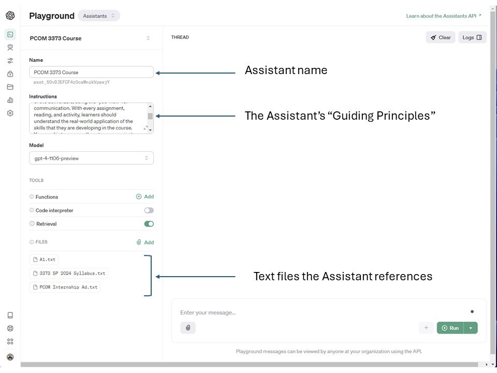Click the plus button beside Run
The height and width of the screenshot is (373, 497).
pos(426,327)
